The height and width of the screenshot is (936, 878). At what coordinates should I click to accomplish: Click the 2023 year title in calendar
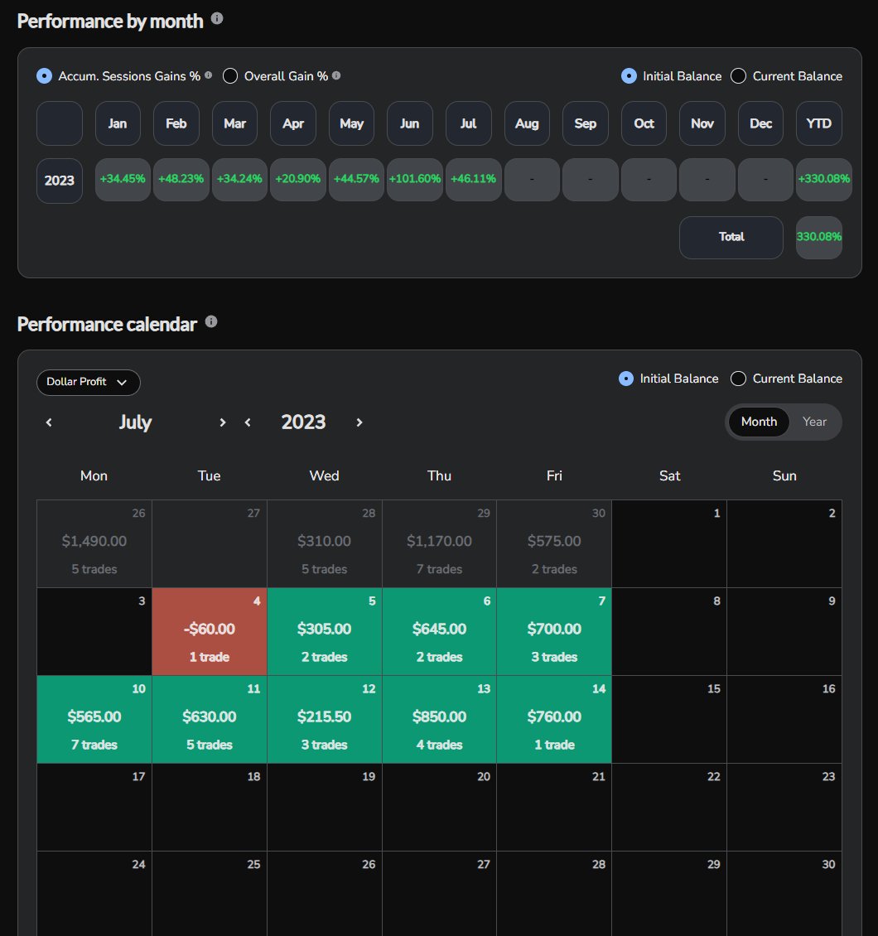pyautogui.click(x=303, y=422)
